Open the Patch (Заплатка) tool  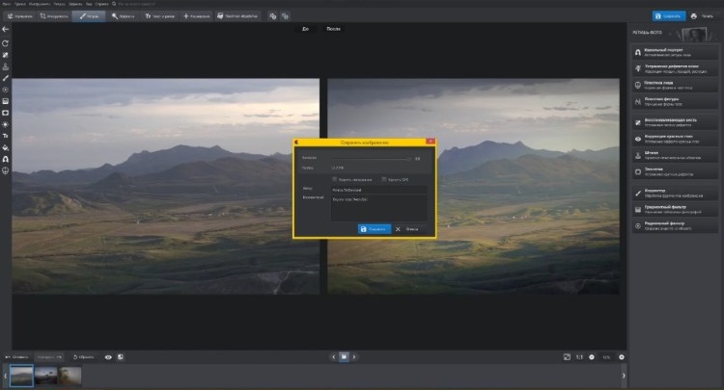pos(666,171)
